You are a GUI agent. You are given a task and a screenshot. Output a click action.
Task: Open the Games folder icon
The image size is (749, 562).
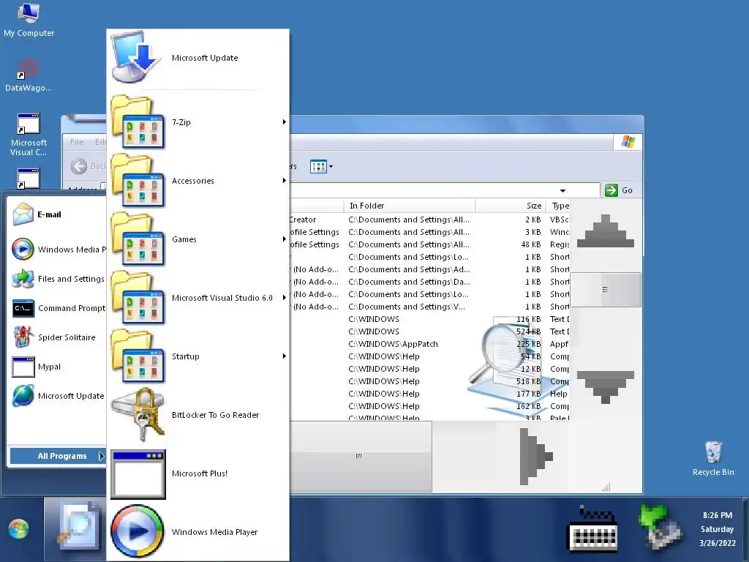click(138, 239)
